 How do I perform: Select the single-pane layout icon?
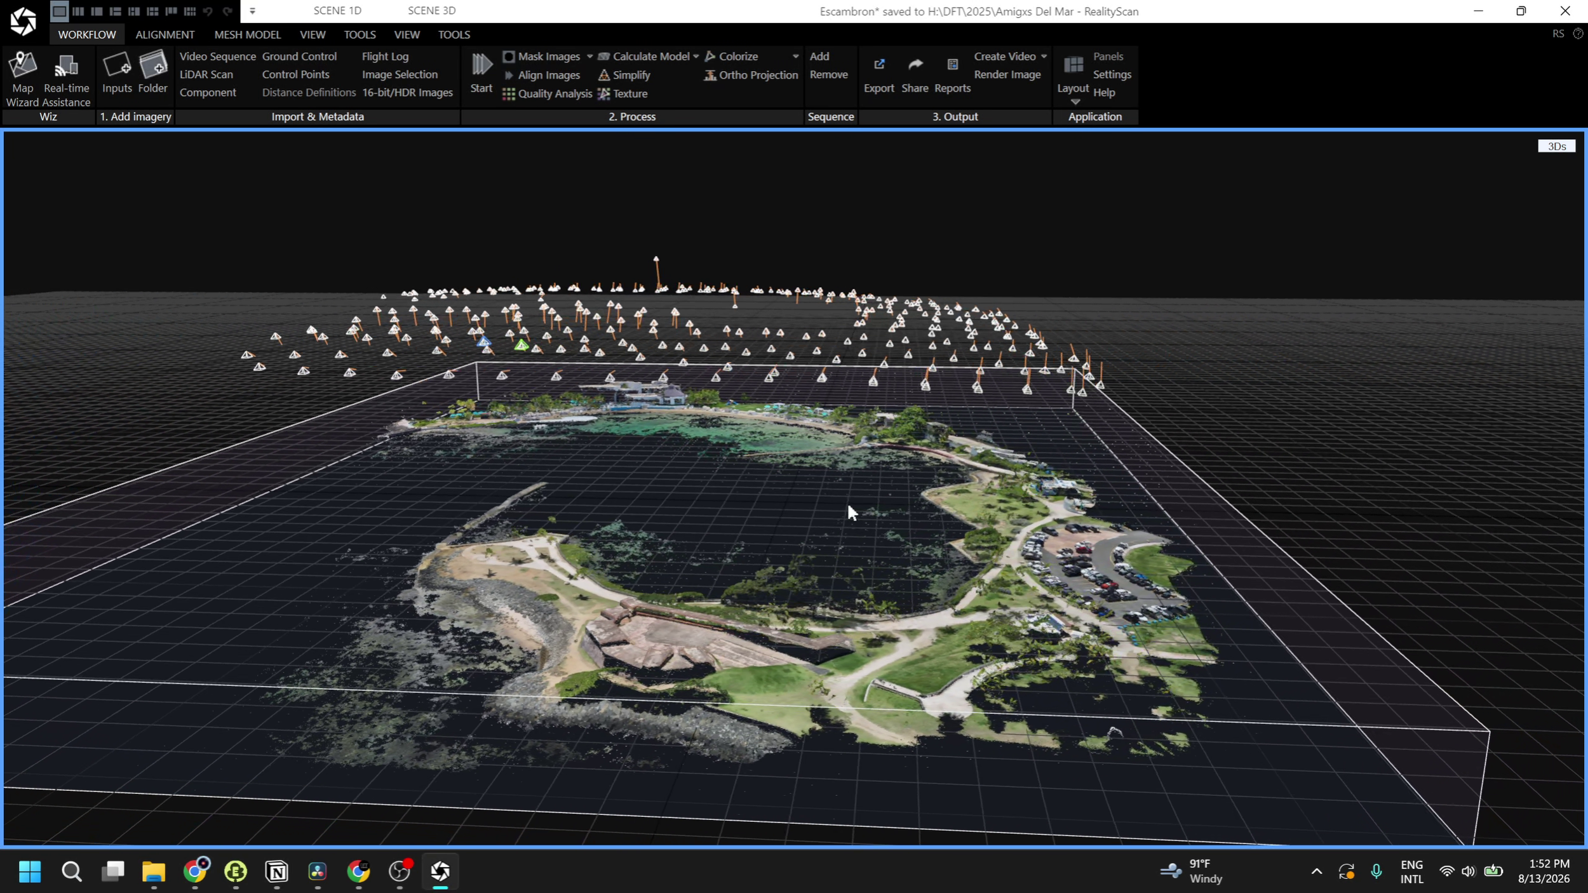(59, 11)
